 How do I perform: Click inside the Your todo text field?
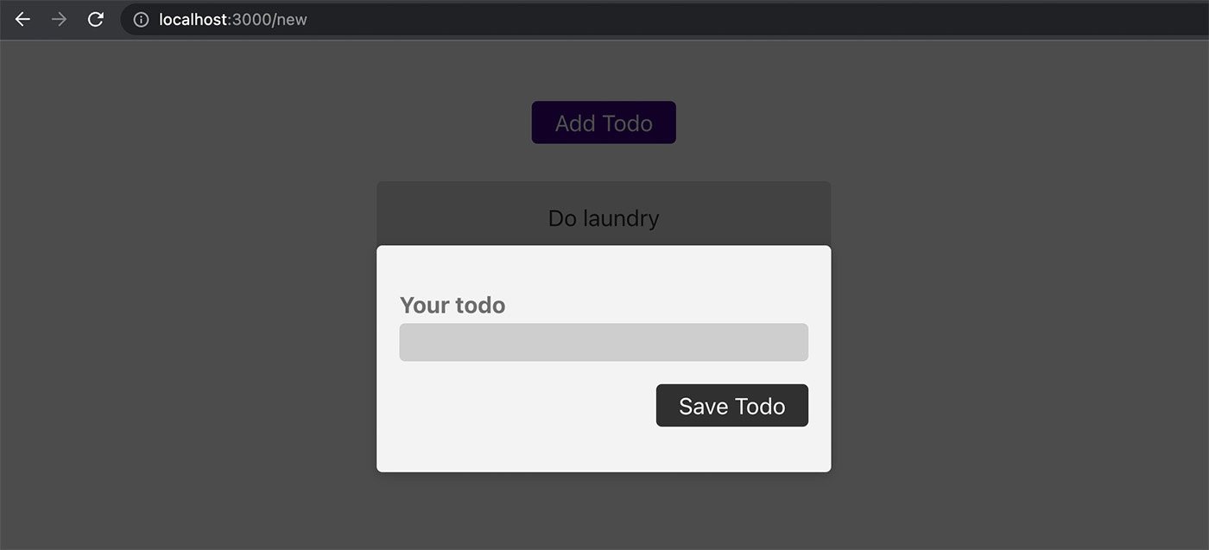(604, 342)
